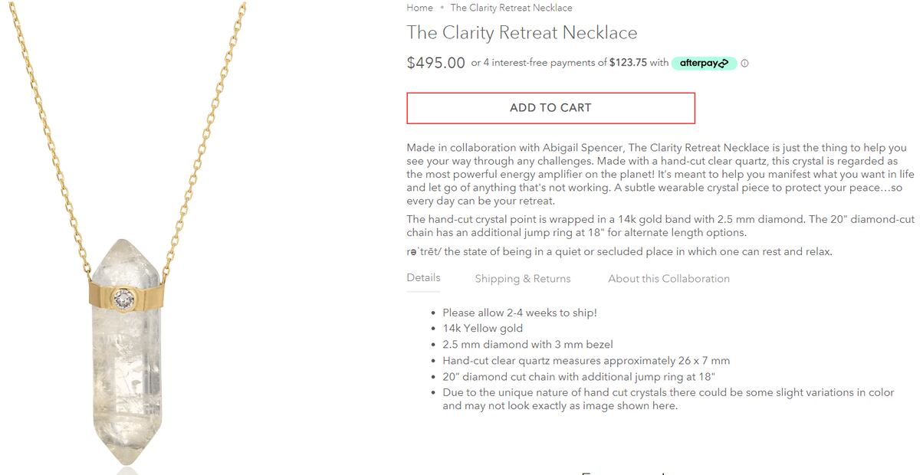Click the breadcrumb dot separator after Home
This screenshot has height=475, width=923.
pos(442,8)
